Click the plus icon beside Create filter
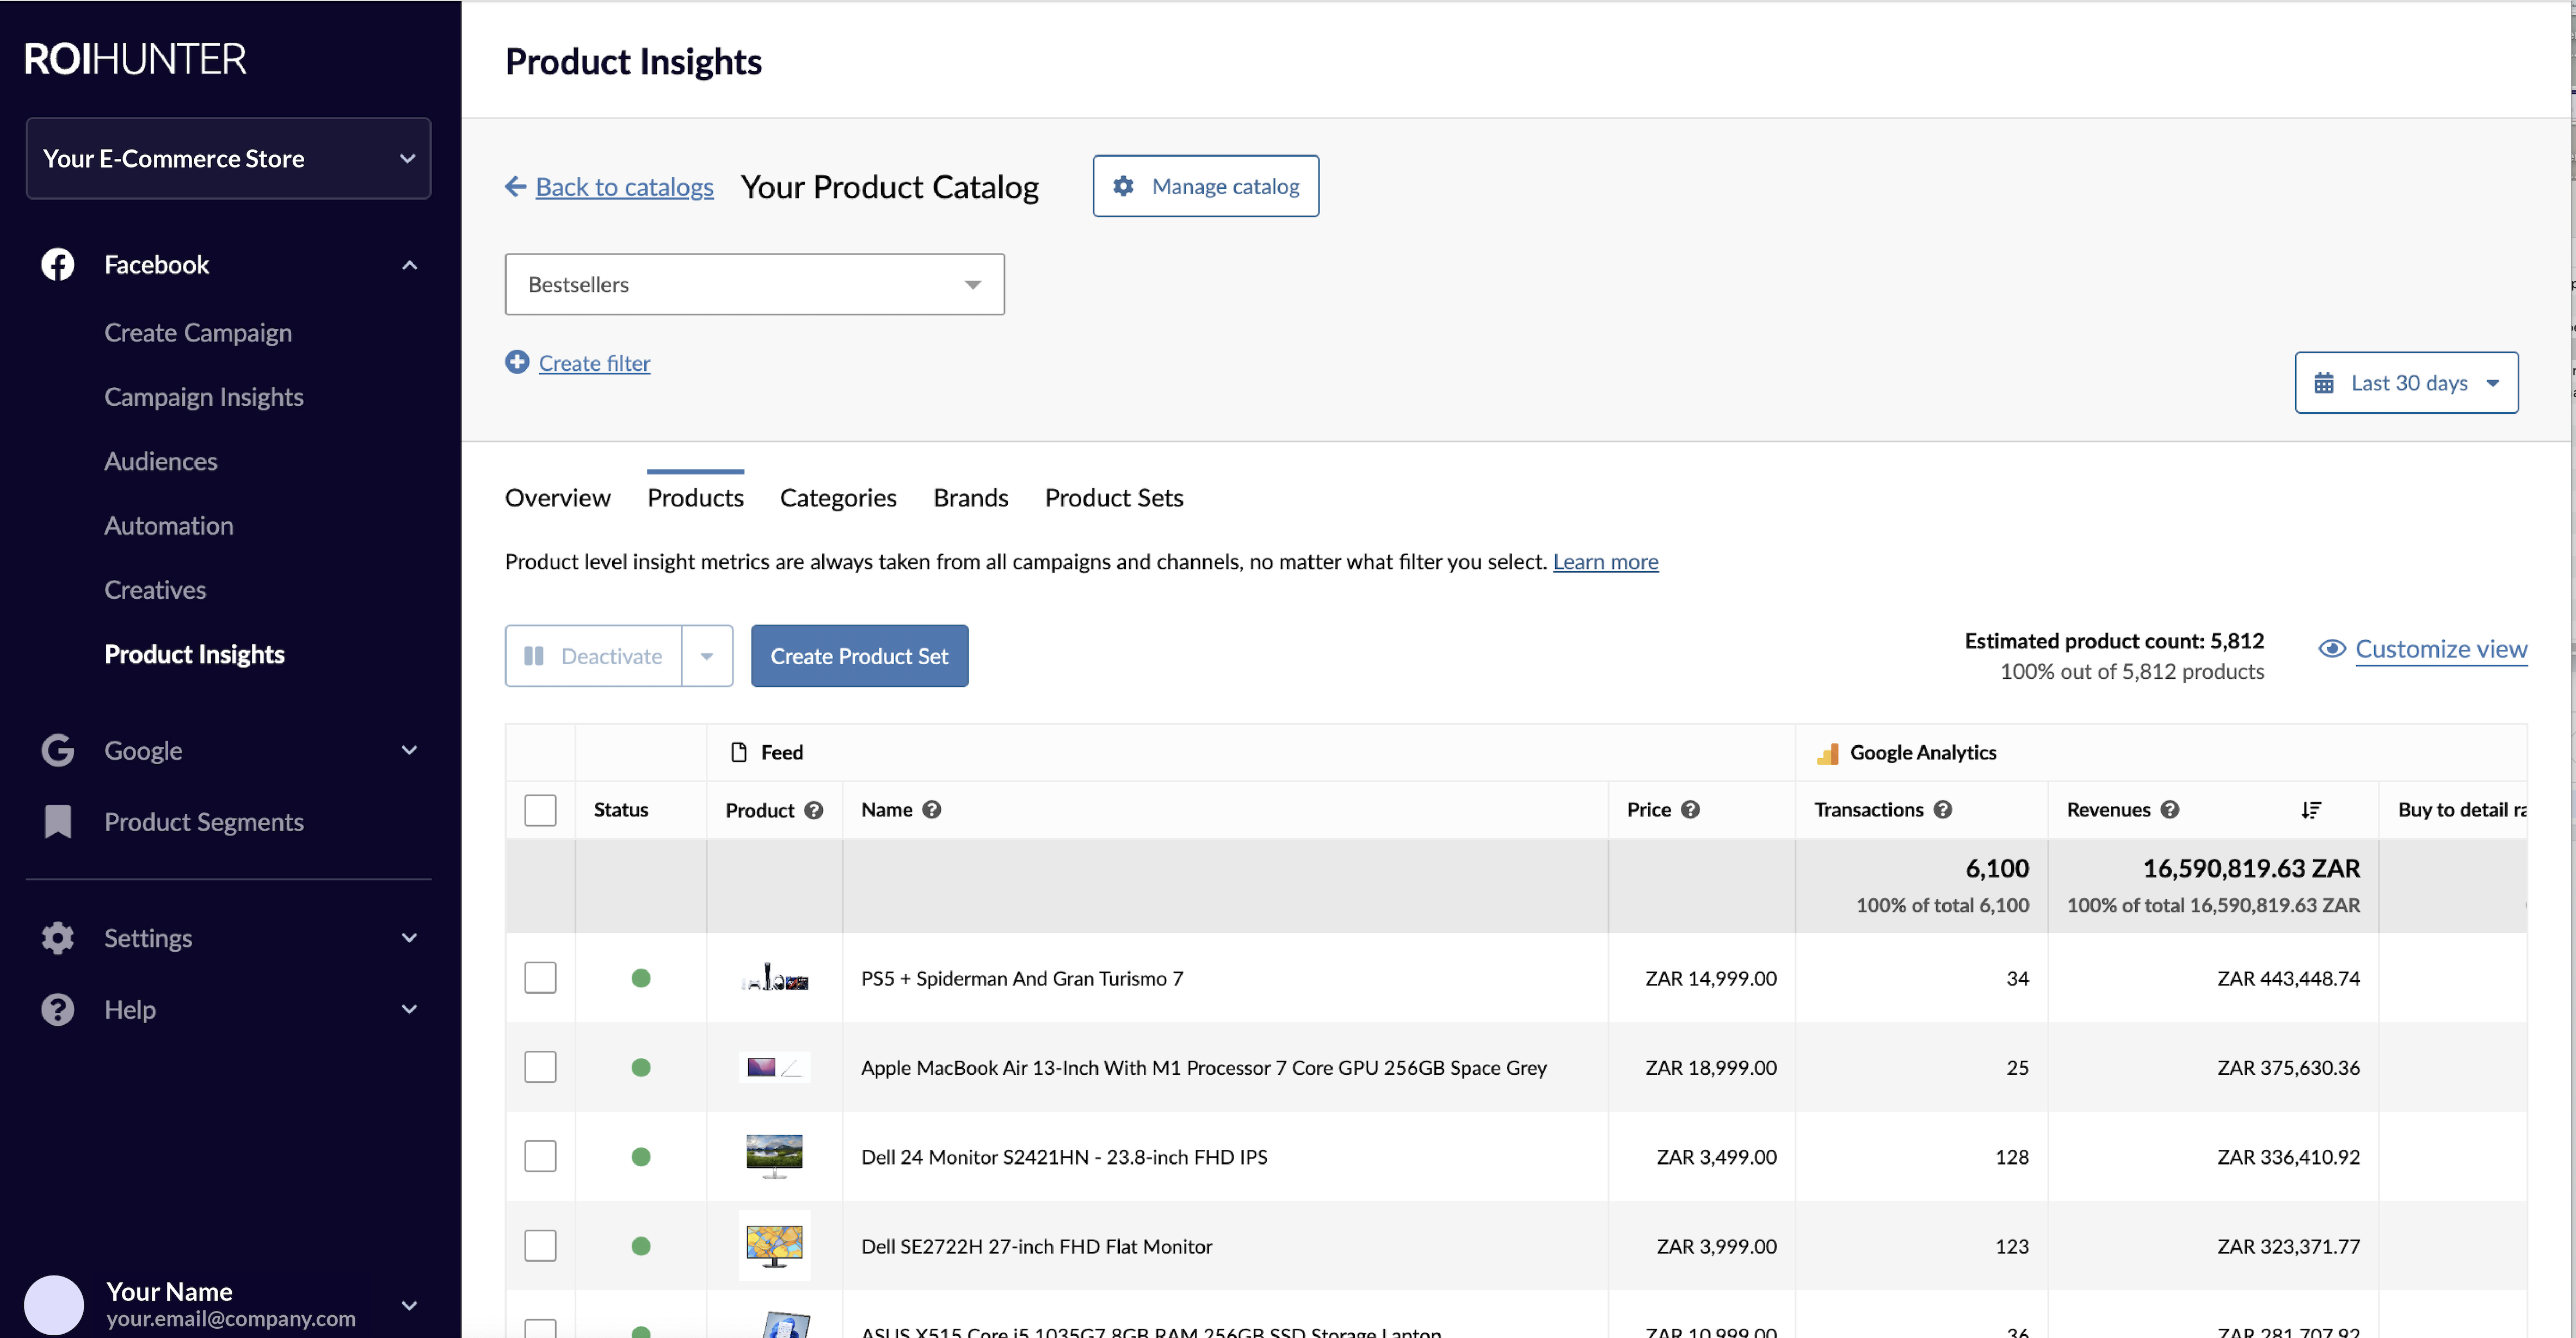 click(517, 362)
